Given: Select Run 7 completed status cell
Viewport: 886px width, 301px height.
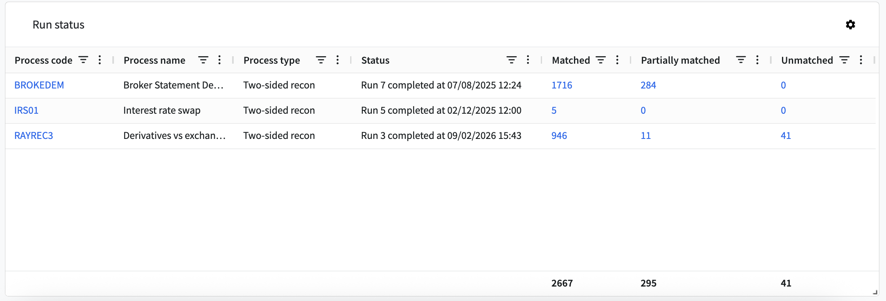Looking at the screenshot, I should coord(441,85).
